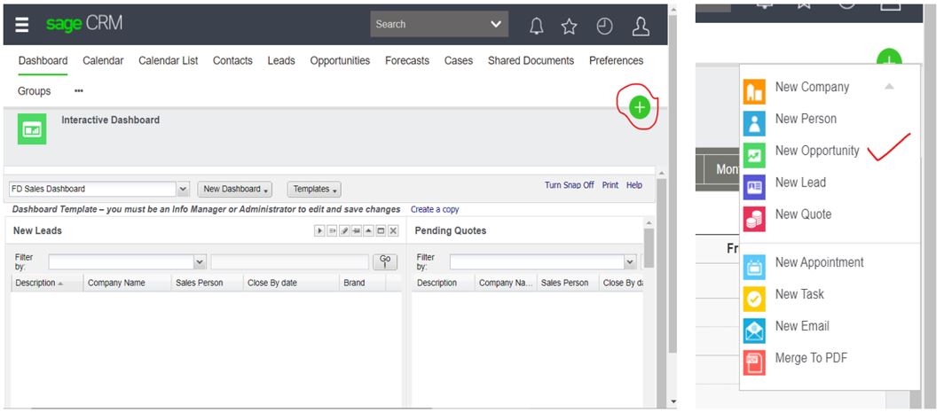Image resolution: width=944 pixels, height=412 pixels.
Task: Open recent items clock icon
Action: point(604,27)
